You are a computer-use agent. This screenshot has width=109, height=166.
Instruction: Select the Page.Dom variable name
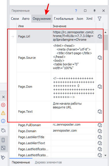25,87
